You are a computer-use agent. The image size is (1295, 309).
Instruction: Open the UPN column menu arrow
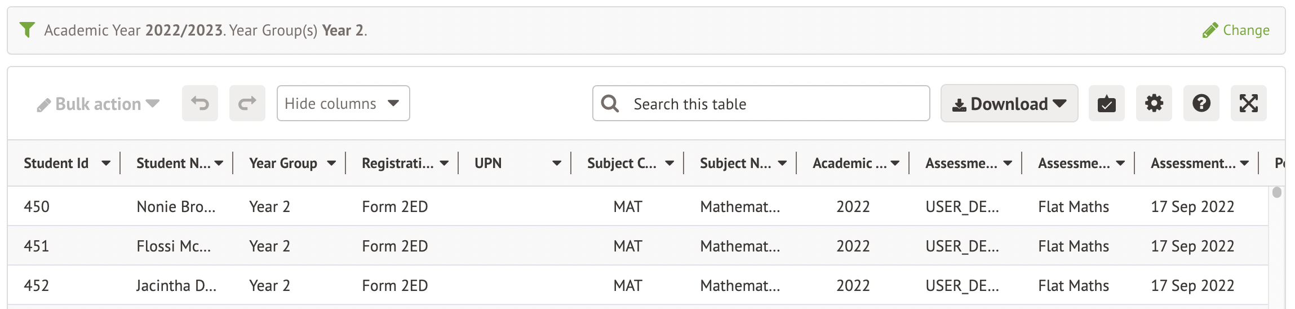[x=557, y=163]
